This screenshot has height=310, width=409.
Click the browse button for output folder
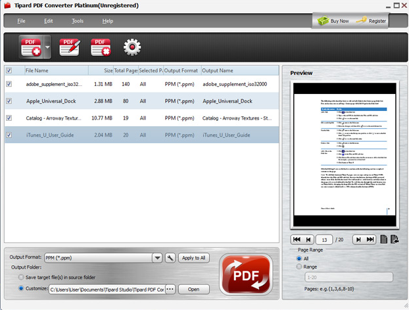click(x=171, y=289)
